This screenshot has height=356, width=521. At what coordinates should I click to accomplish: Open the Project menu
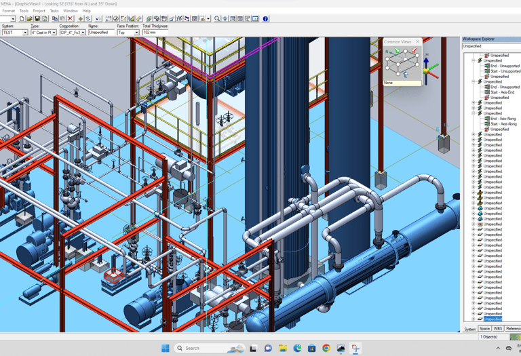pos(39,11)
